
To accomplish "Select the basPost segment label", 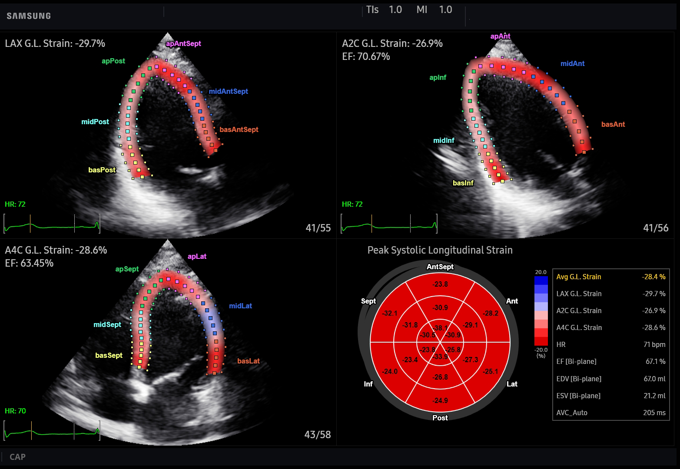I will tap(102, 170).
